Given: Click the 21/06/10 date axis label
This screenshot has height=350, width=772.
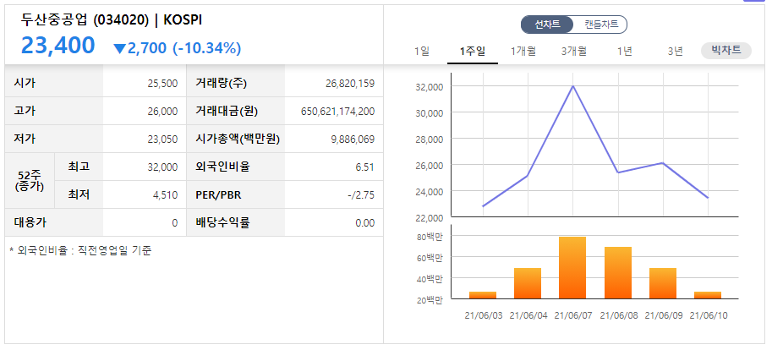Looking at the screenshot, I should (x=709, y=315).
